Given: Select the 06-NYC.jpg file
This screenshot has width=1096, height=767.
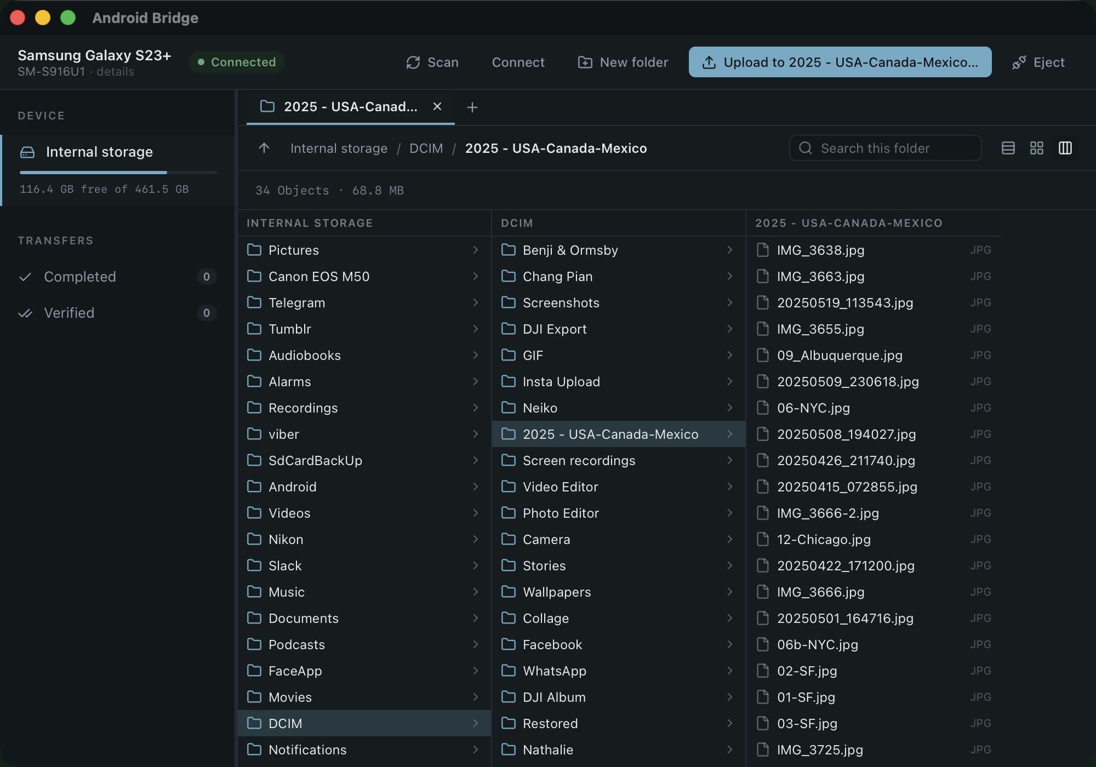Looking at the screenshot, I should coord(874,408).
